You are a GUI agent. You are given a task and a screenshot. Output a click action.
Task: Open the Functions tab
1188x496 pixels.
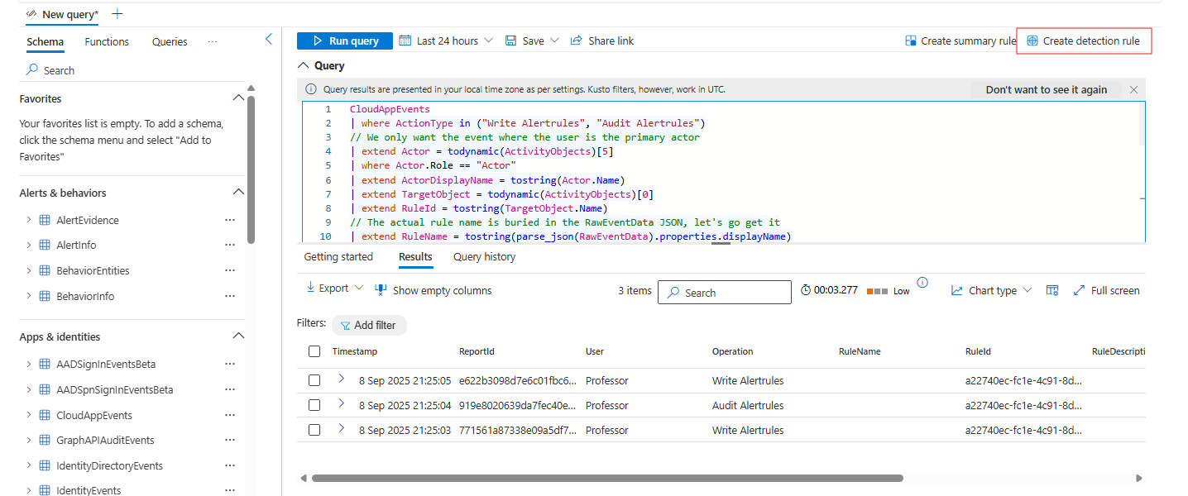(107, 41)
